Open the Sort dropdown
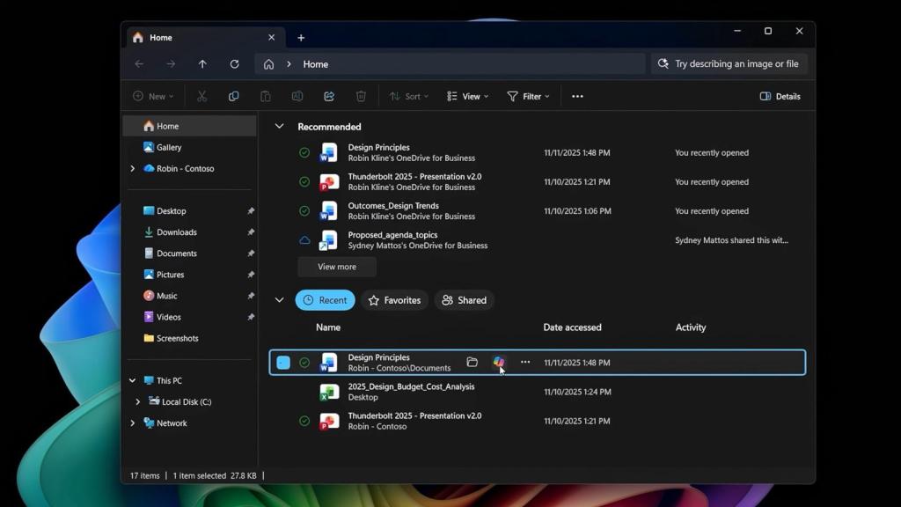This screenshot has width=901, height=507. point(408,96)
